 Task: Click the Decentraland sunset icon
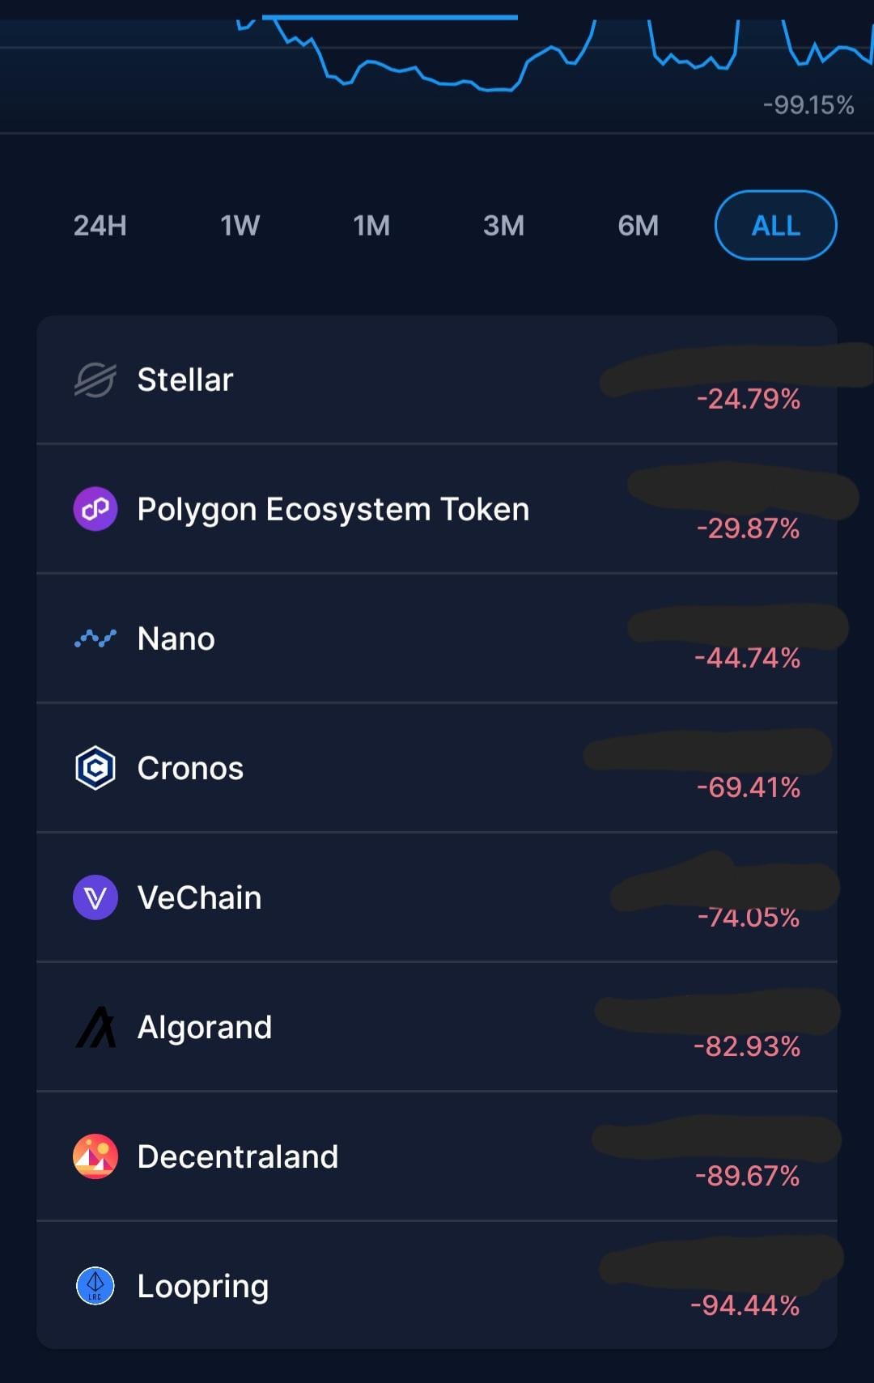95,1156
